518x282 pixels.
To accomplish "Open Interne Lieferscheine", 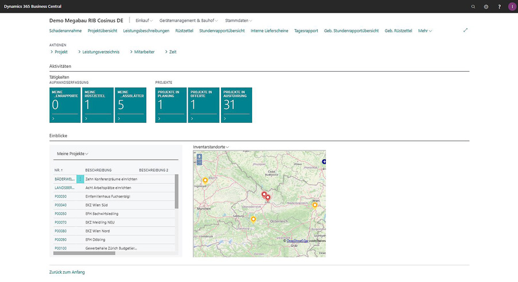I will (x=269, y=30).
